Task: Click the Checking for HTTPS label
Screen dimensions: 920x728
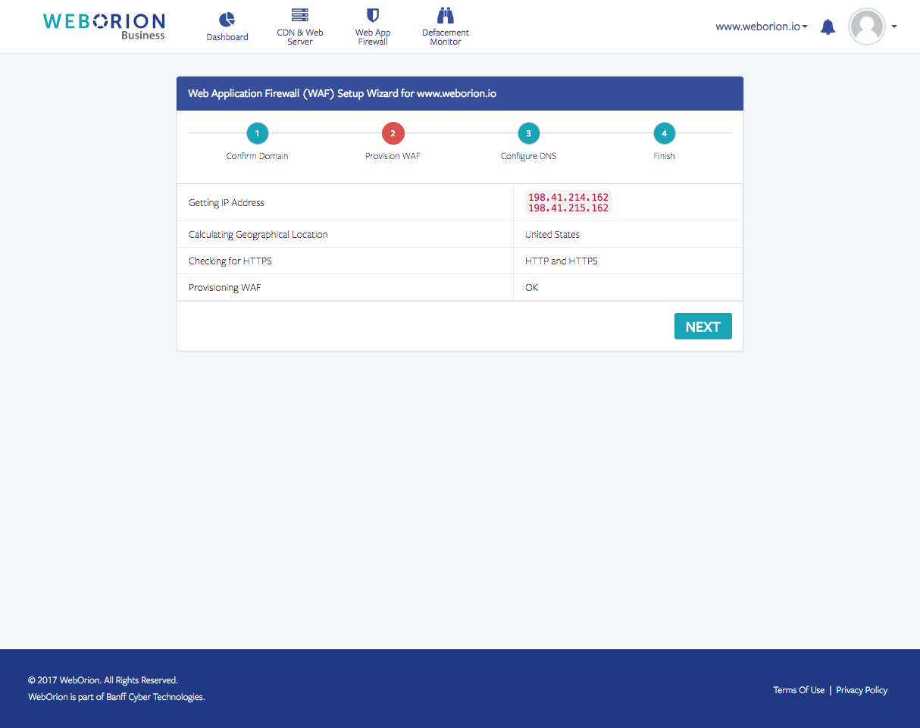Action: 230,261
